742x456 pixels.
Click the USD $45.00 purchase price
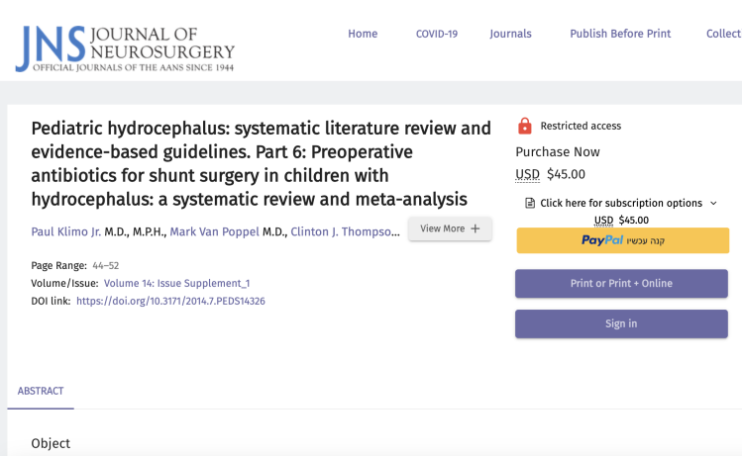(x=551, y=174)
